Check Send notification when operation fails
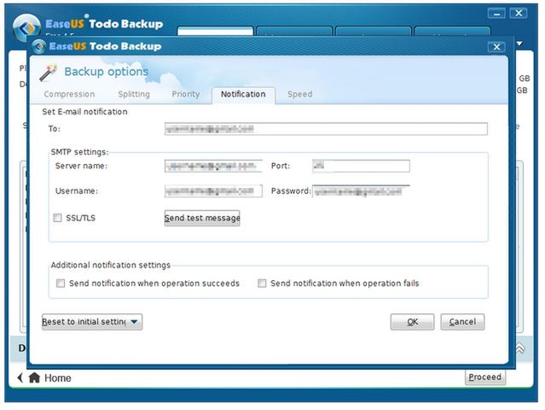 [262, 284]
